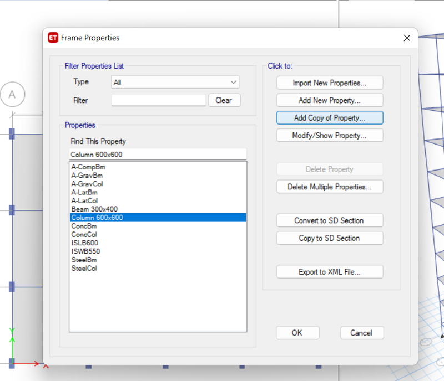Click Delete Multiple Properties button
The height and width of the screenshot is (381, 444).
click(330, 187)
